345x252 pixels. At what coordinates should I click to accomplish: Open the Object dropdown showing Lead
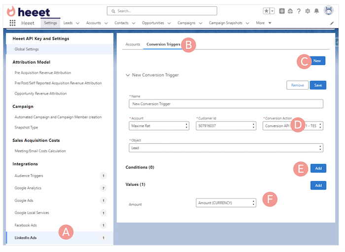226,148
